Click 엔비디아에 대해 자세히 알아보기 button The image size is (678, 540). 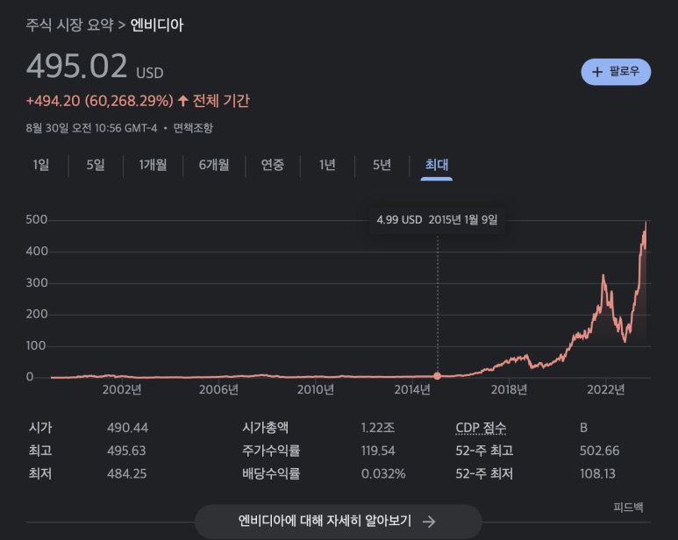point(339,521)
